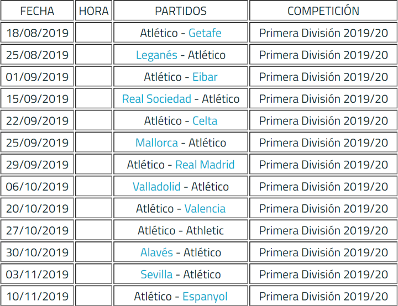Screen dimensions: 398x306
Task: Open the Espanyol team link
Action: 205,297
